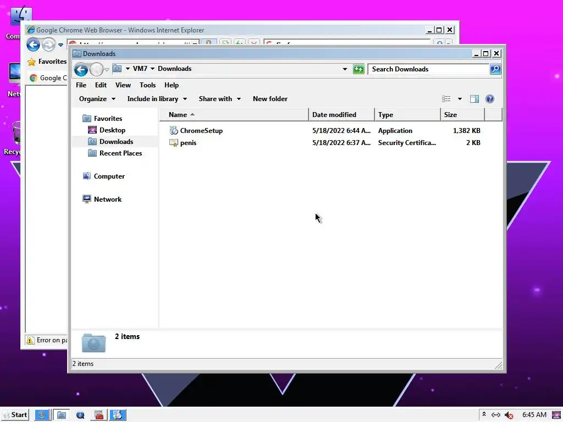Click the 5/18/2022 6:37 AM date cell

coord(341,143)
